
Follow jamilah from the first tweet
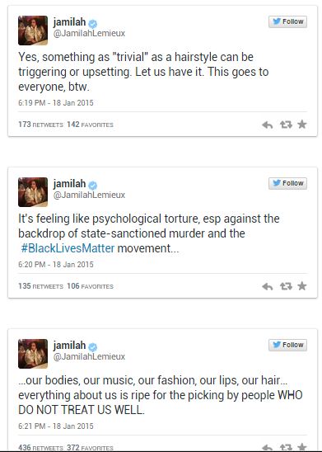(x=287, y=21)
